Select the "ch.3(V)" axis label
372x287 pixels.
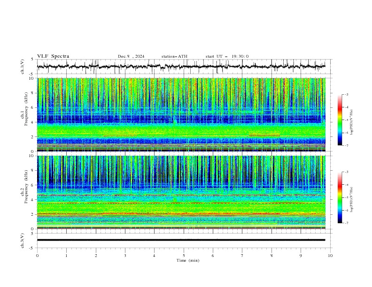23,241
